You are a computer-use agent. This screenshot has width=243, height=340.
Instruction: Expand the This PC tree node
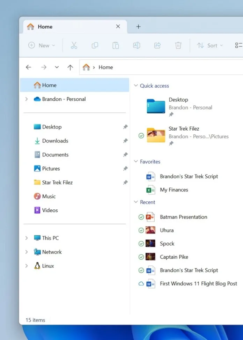[27, 238]
